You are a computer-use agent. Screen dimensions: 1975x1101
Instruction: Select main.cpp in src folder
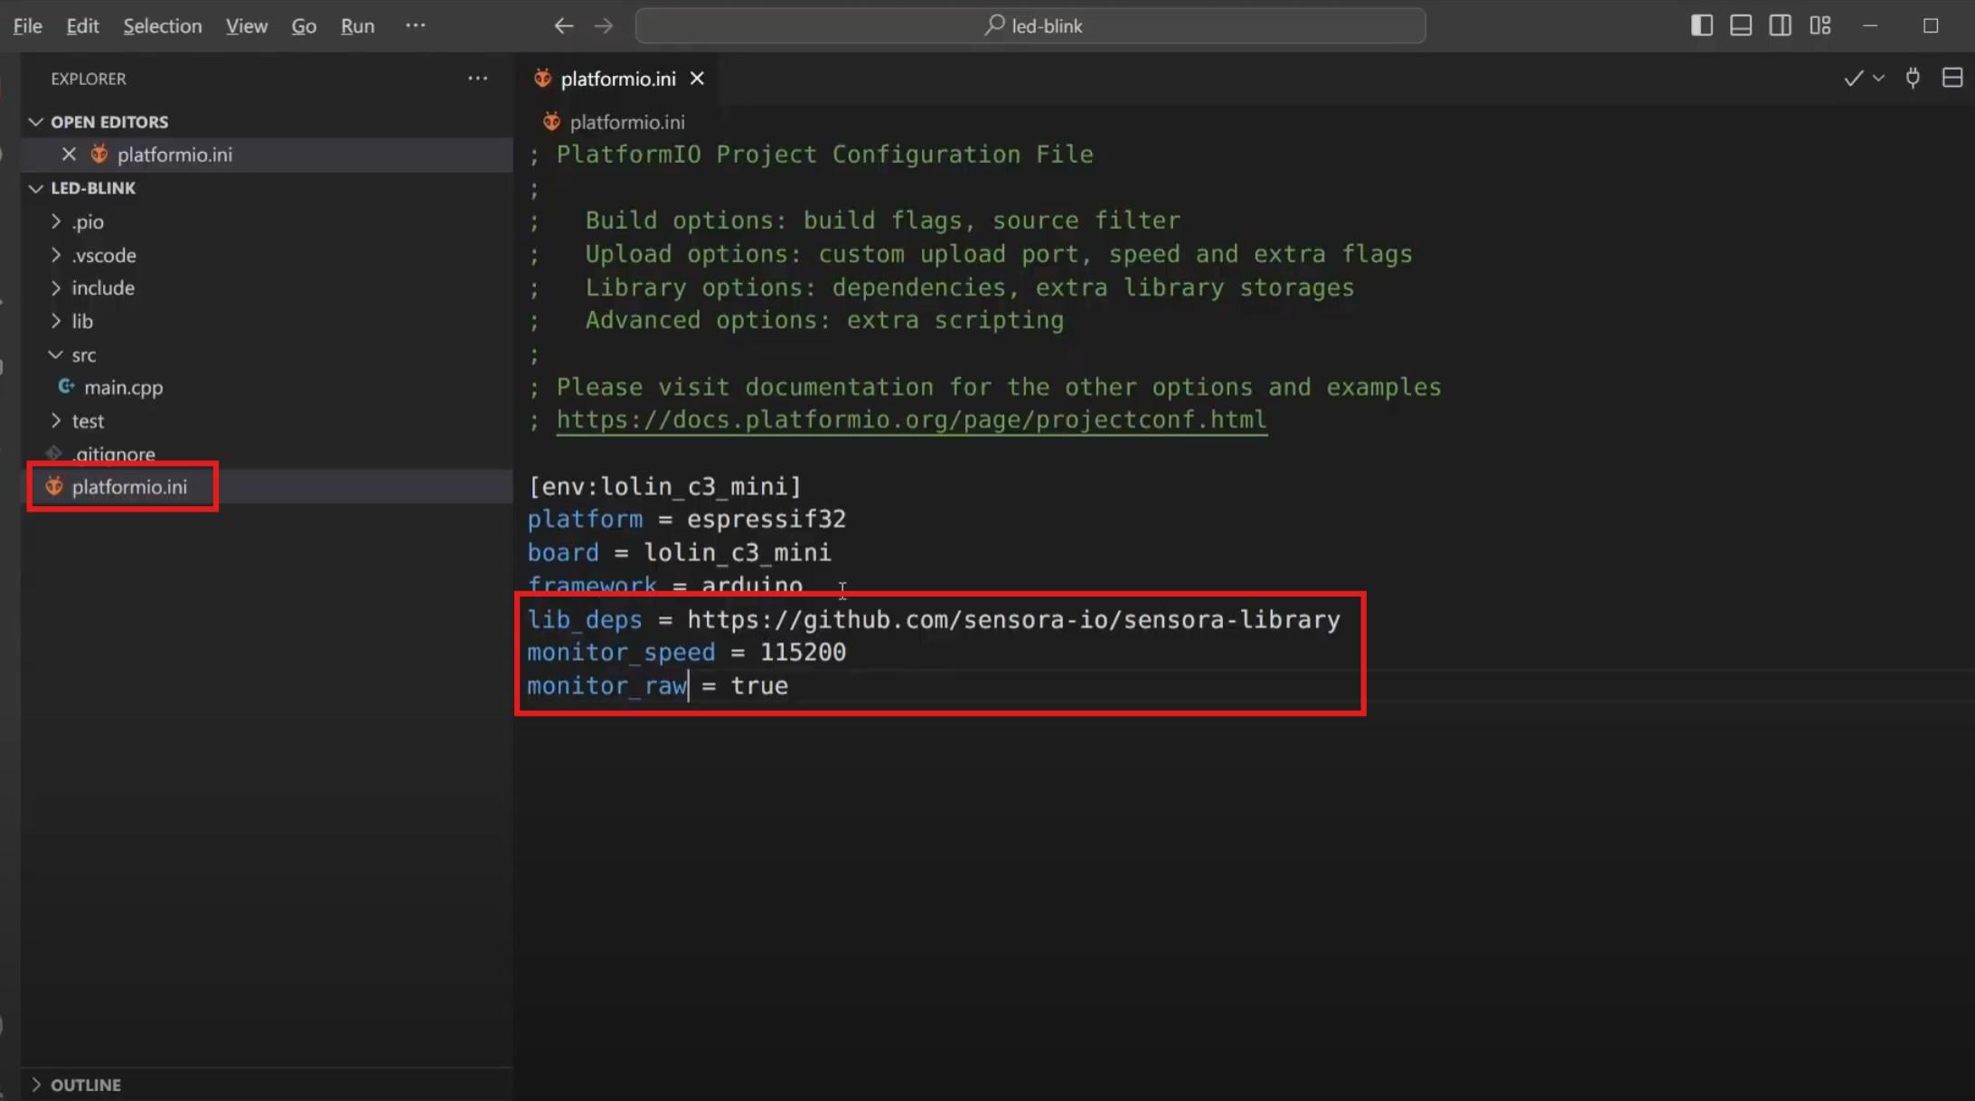tap(123, 387)
